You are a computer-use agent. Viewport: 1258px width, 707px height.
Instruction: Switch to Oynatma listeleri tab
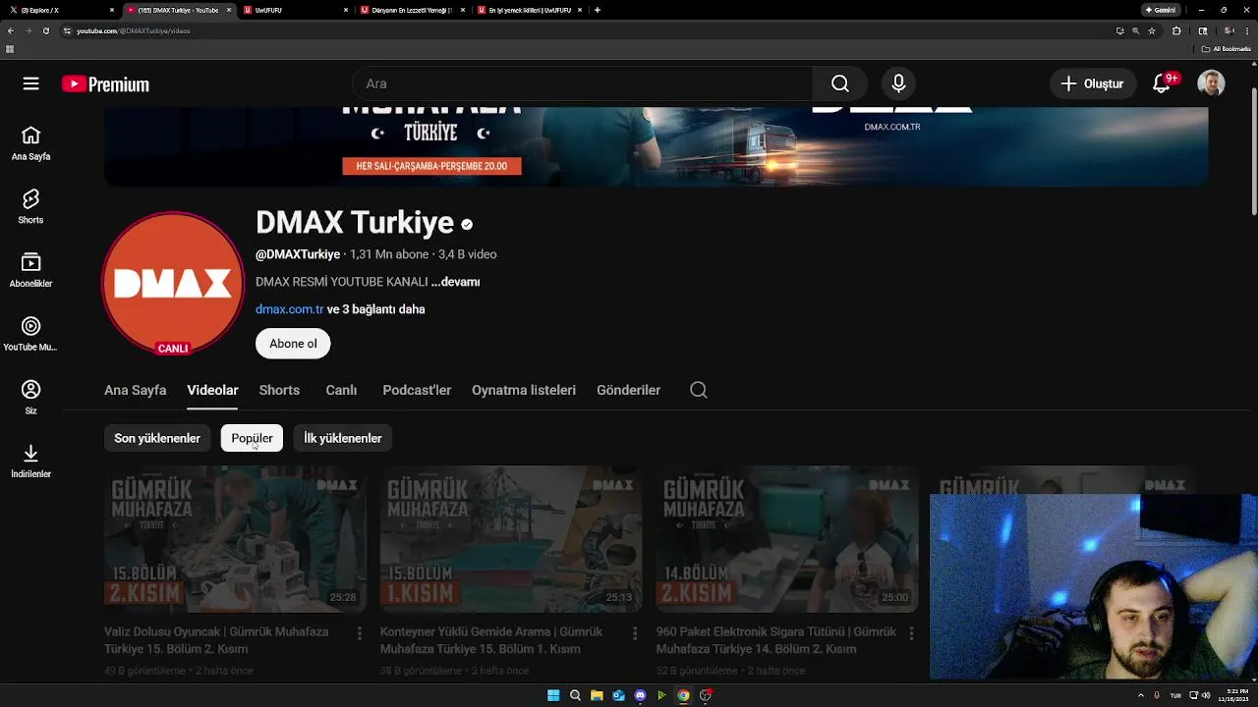[x=524, y=390]
